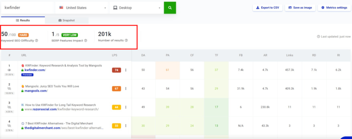Open the razorsocial.com kwfinder-keyword-research link
This screenshot has height=139, width=352.
pos(62,109)
